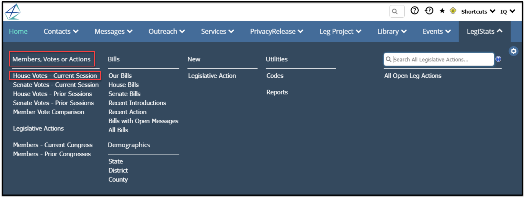Open County demographics
525x198 pixels.
coord(118,179)
